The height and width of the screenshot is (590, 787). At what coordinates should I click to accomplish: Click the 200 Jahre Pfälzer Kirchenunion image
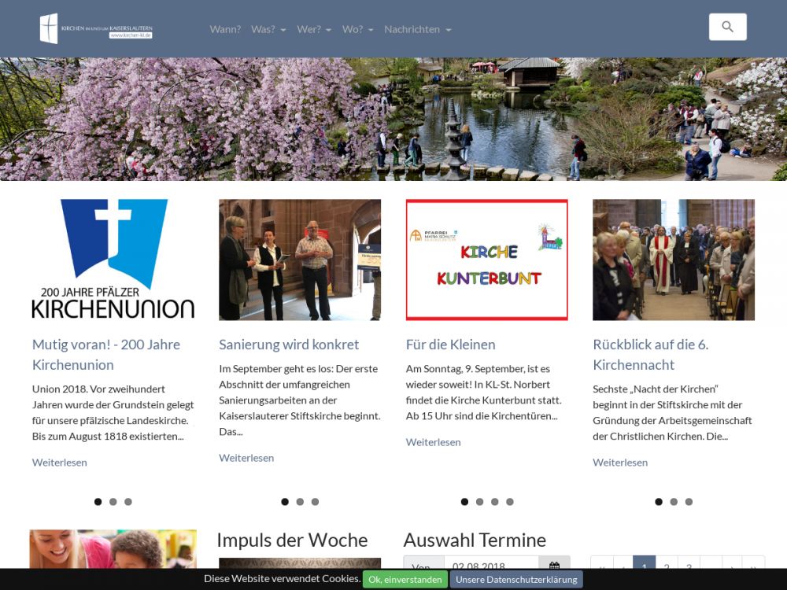pos(113,260)
